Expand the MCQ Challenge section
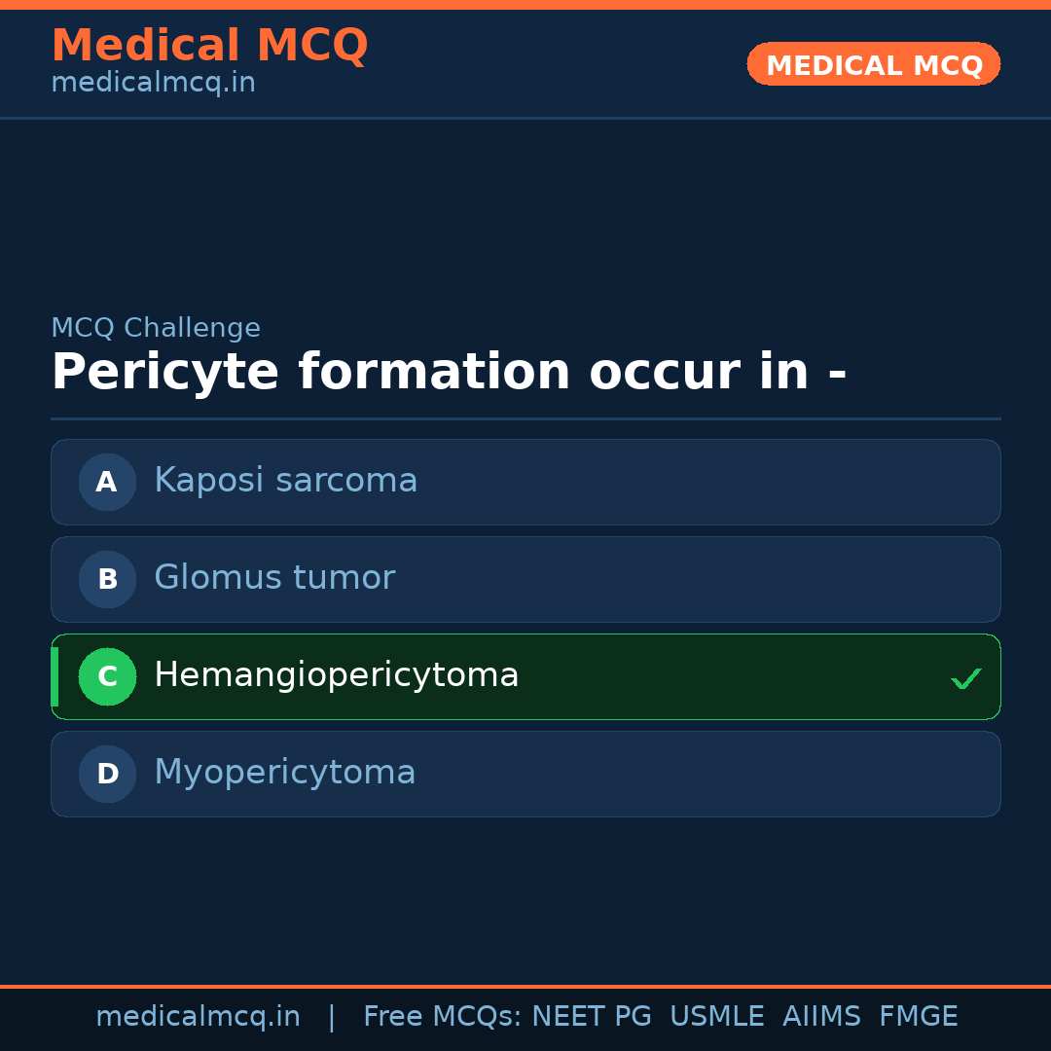1051x1051 pixels. 156,328
